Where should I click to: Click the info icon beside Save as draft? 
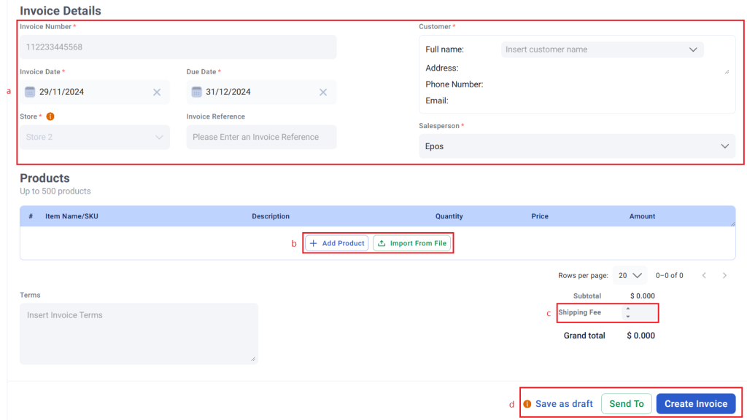tap(527, 404)
